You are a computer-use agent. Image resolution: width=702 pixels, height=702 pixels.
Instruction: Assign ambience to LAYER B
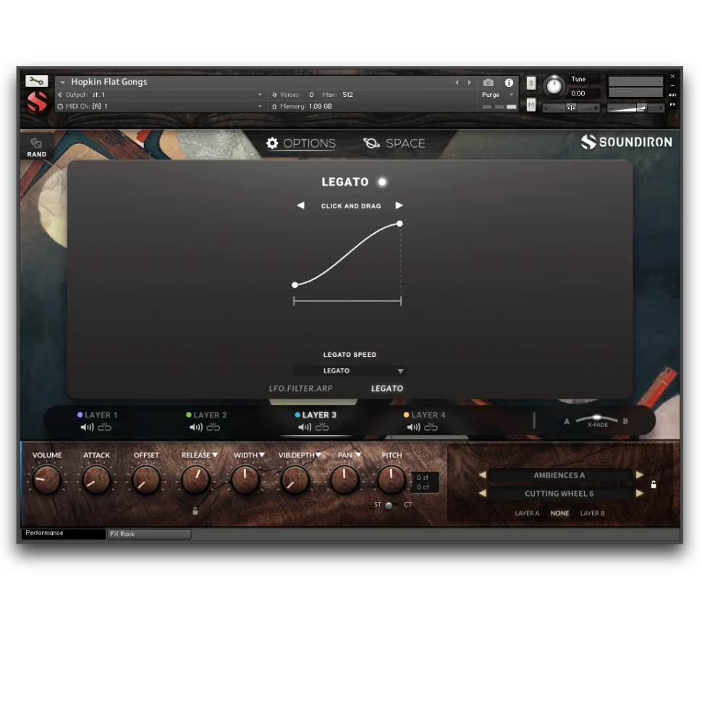592,513
